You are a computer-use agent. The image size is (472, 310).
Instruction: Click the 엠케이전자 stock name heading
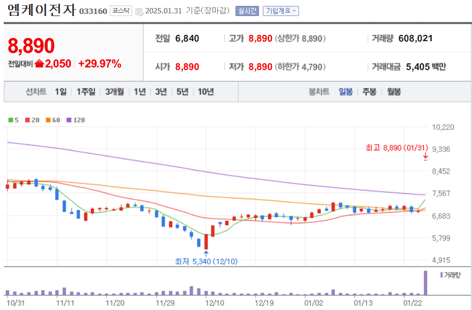click(42, 10)
